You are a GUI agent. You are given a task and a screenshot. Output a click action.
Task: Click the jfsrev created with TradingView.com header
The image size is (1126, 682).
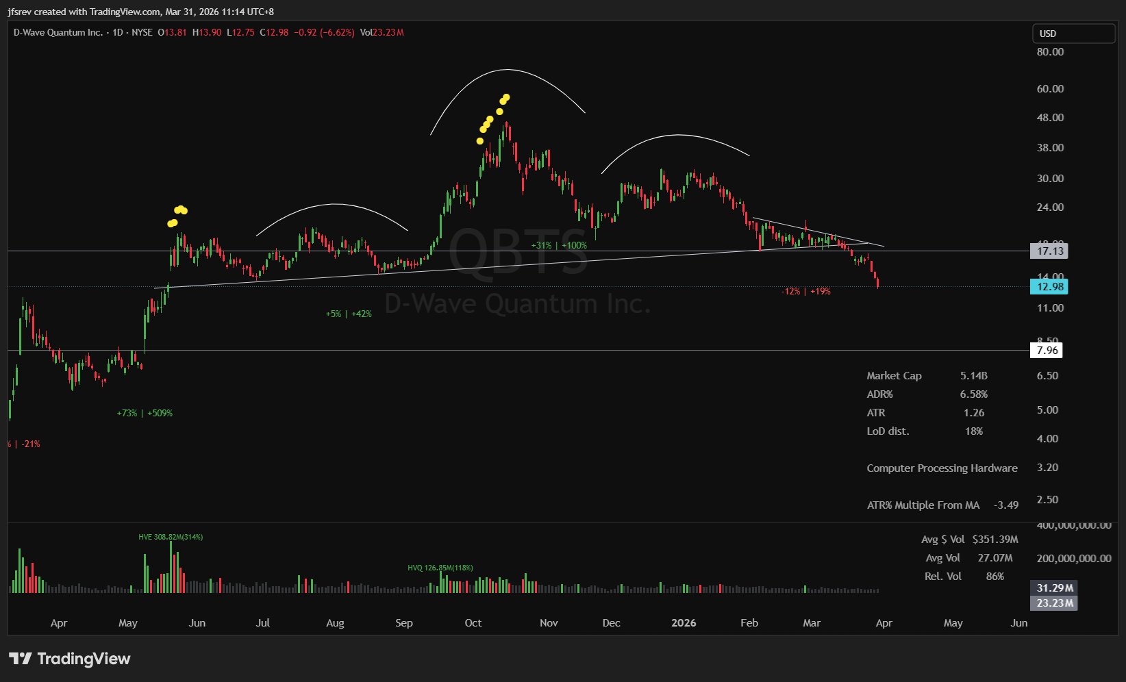pos(141,12)
